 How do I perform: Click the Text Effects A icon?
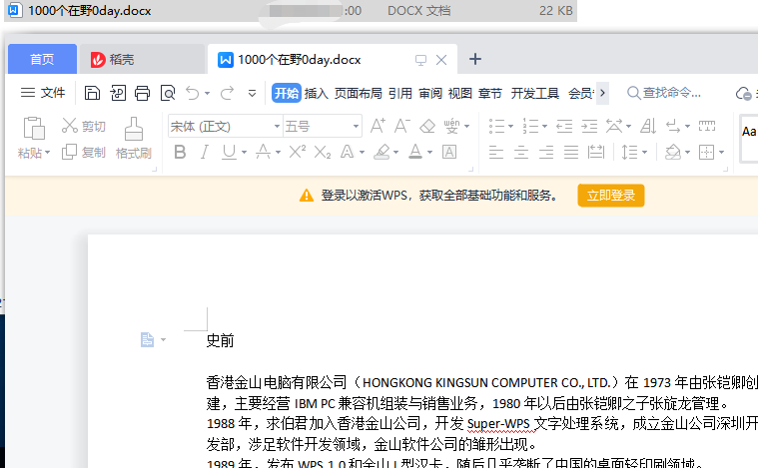[x=348, y=152]
